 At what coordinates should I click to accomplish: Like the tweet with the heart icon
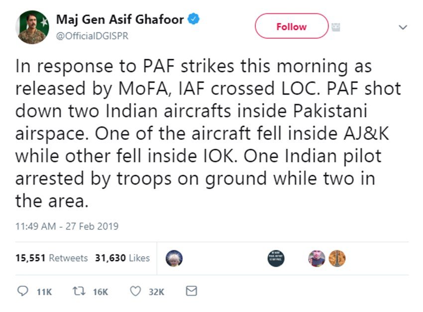coord(135,291)
